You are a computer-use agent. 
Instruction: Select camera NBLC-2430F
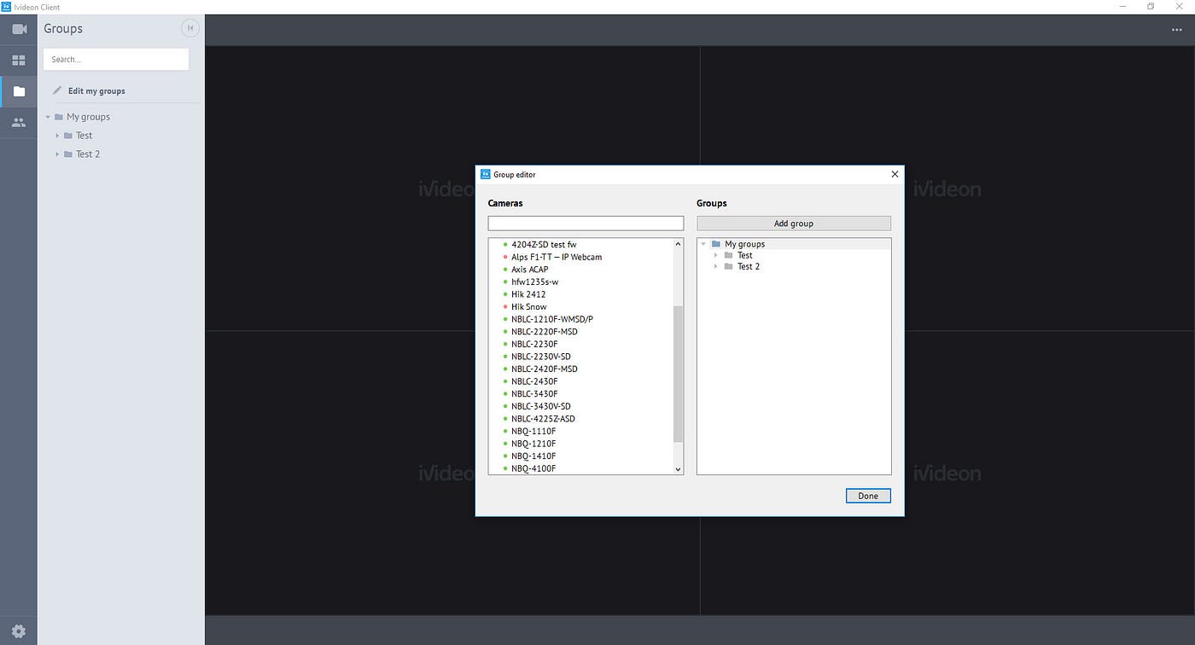(x=534, y=381)
